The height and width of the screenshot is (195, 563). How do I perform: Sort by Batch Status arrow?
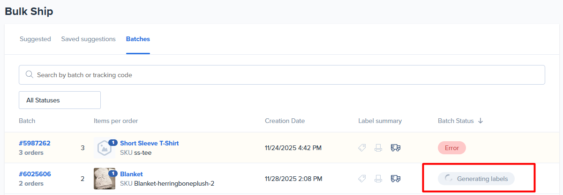480,121
